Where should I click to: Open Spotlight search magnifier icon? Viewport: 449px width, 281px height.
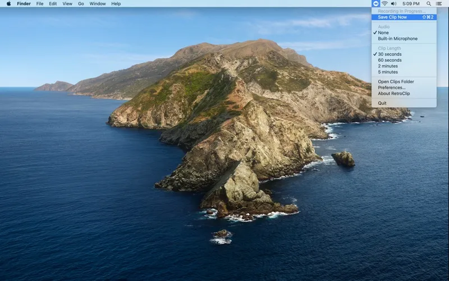coord(429,4)
